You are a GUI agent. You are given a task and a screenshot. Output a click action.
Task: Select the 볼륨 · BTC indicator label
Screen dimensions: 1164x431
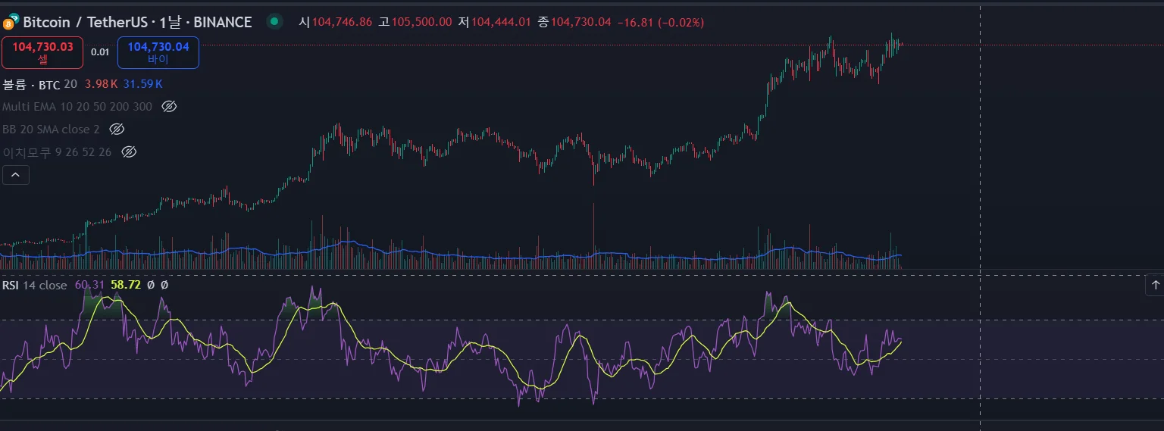pos(31,84)
